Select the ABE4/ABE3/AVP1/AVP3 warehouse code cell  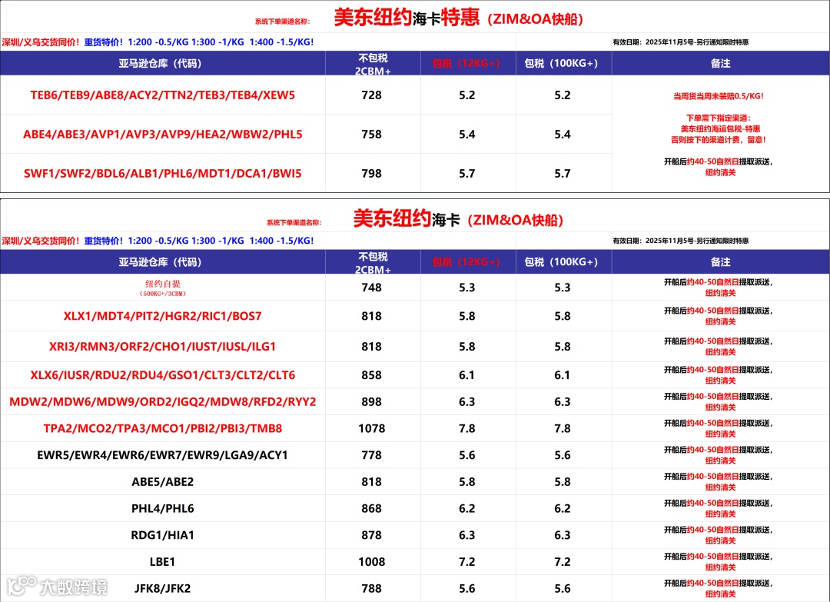[x=162, y=135]
